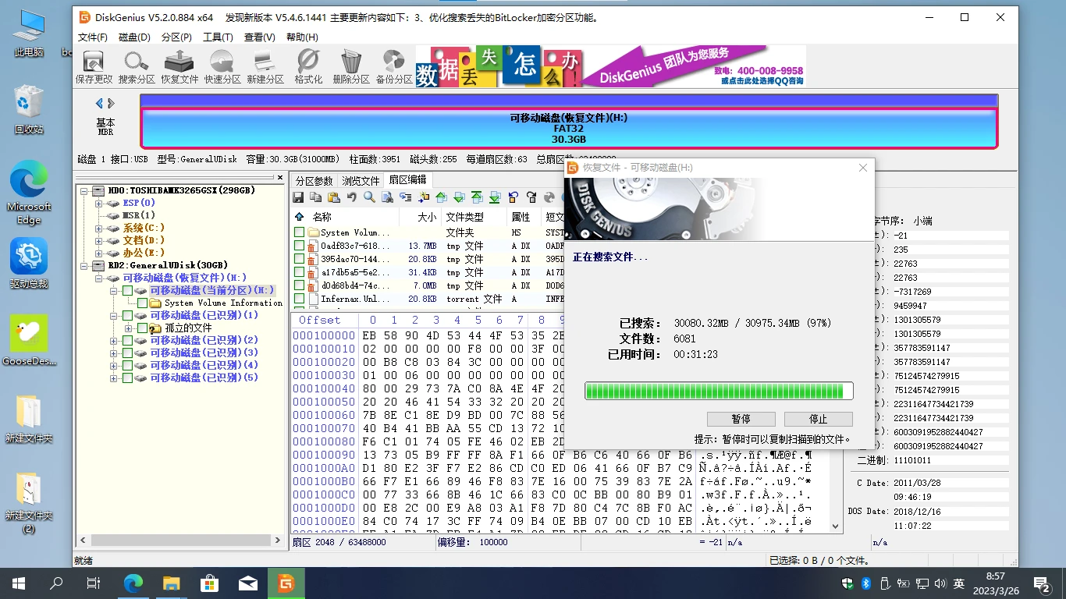Image resolution: width=1066 pixels, height=599 pixels.
Task: Click the previous disk left arrow
Action: point(99,103)
